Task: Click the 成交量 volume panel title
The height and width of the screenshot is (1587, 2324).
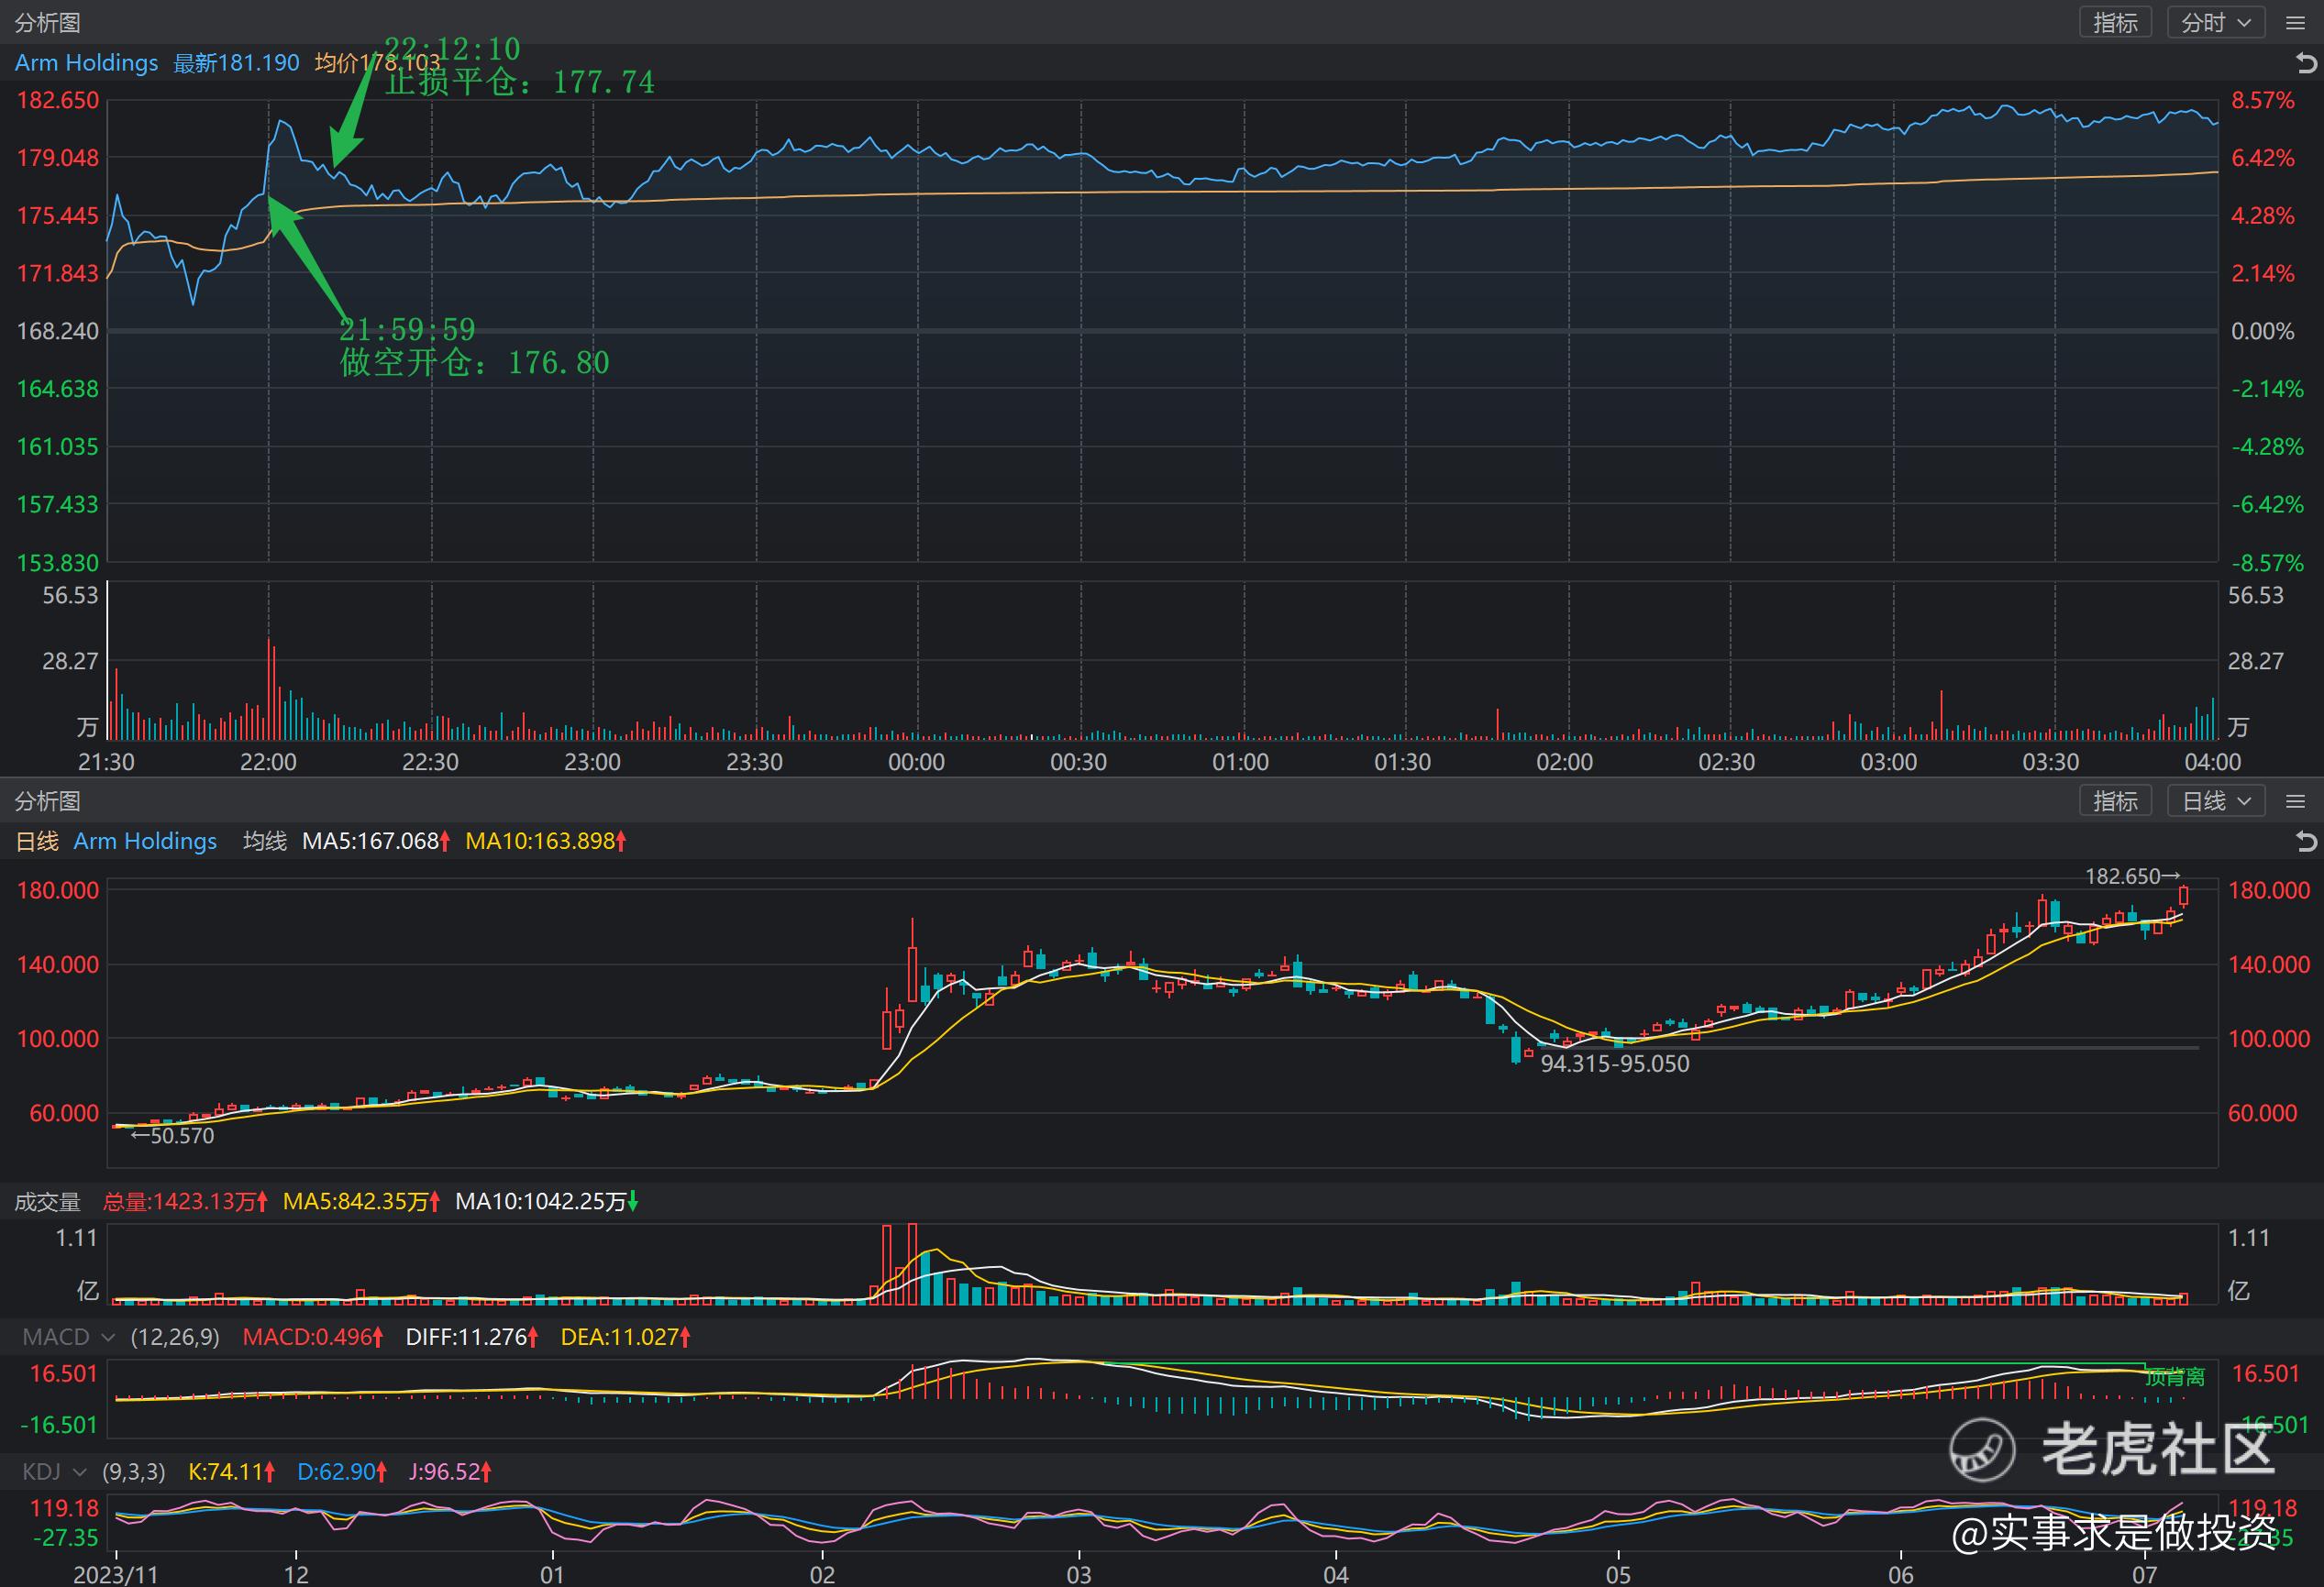Action: [x=47, y=1200]
